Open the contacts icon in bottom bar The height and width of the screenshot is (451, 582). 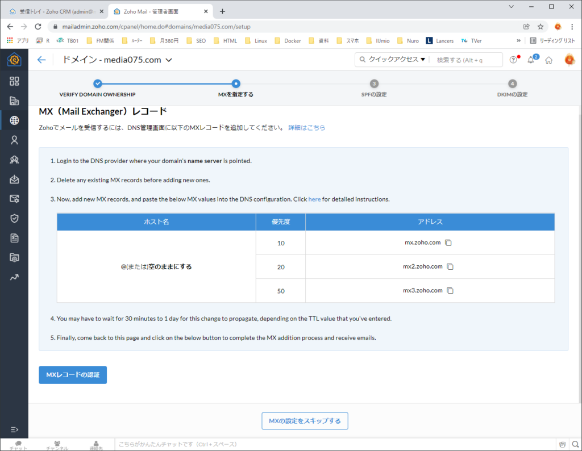(x=95, y=445)
